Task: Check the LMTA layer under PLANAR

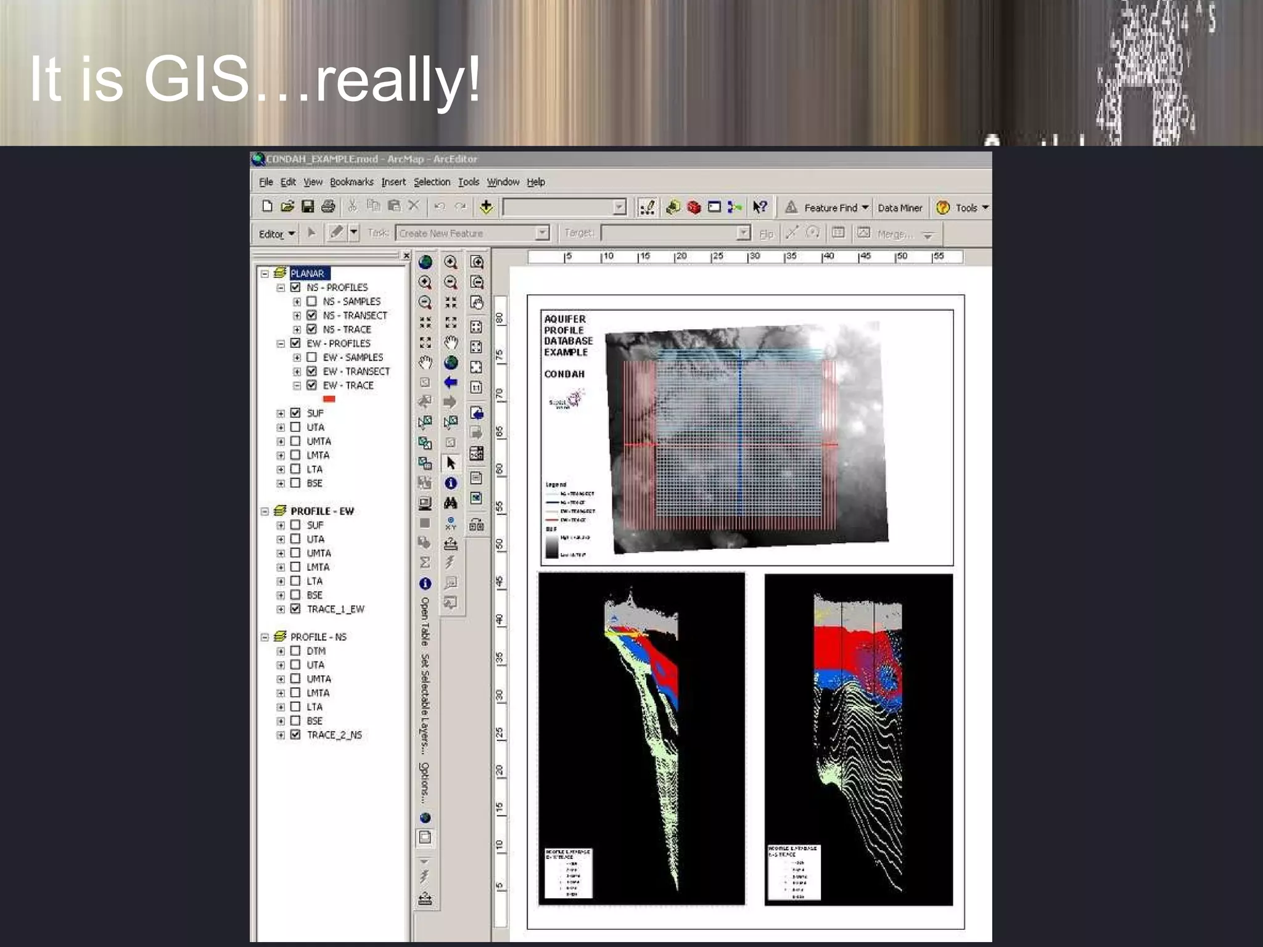Action: [x=295, y=455]
